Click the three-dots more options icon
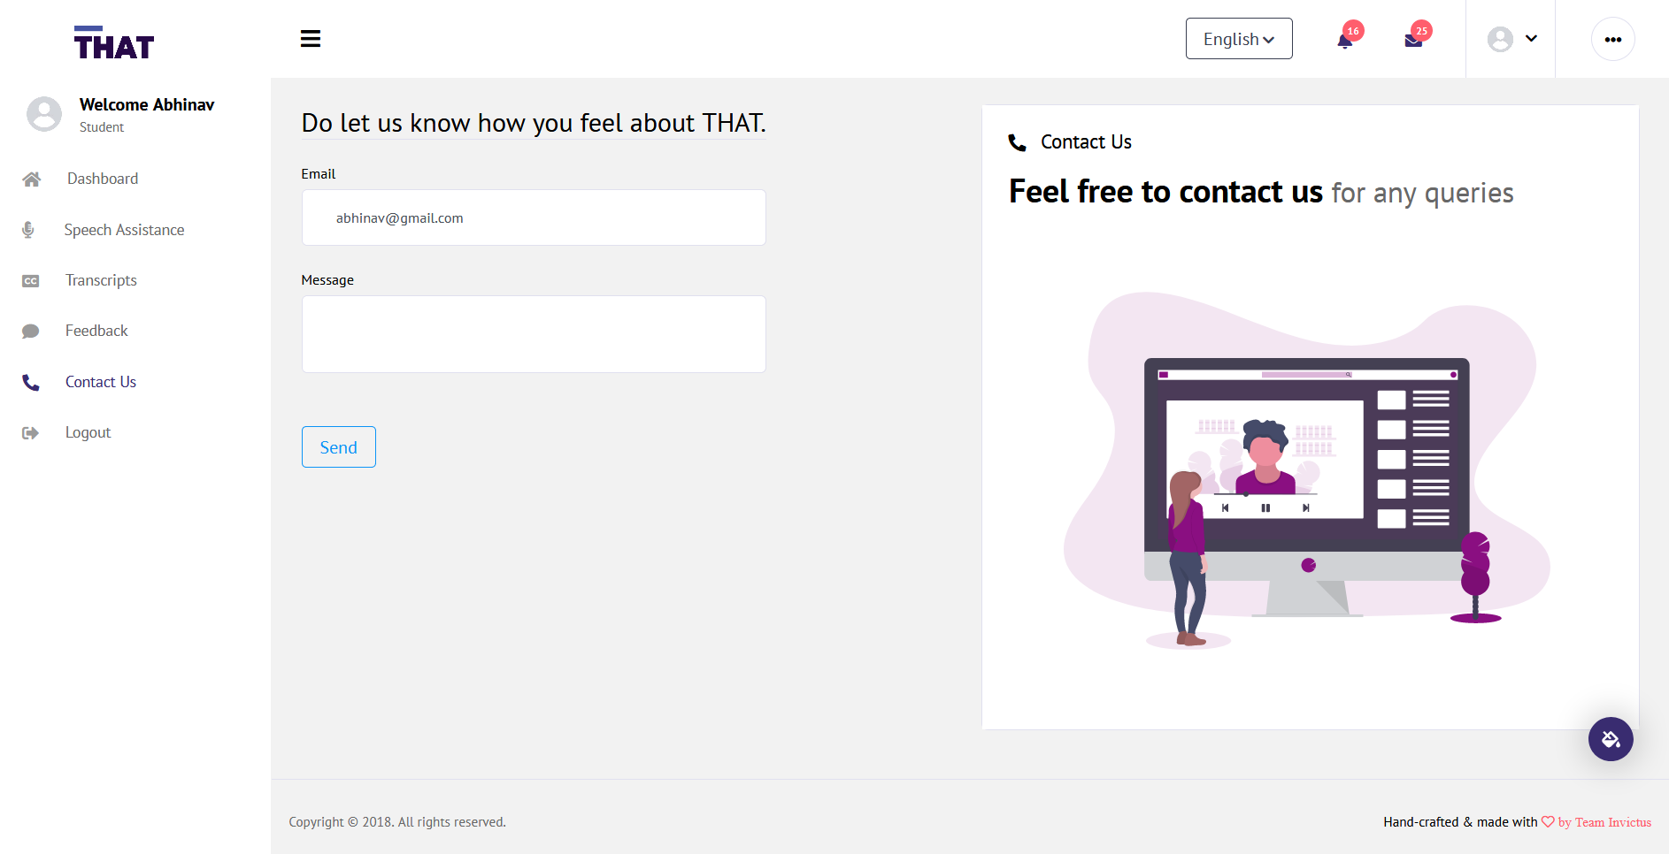1669x854 pixels. pyautogui.click(x=1613, y=39)
